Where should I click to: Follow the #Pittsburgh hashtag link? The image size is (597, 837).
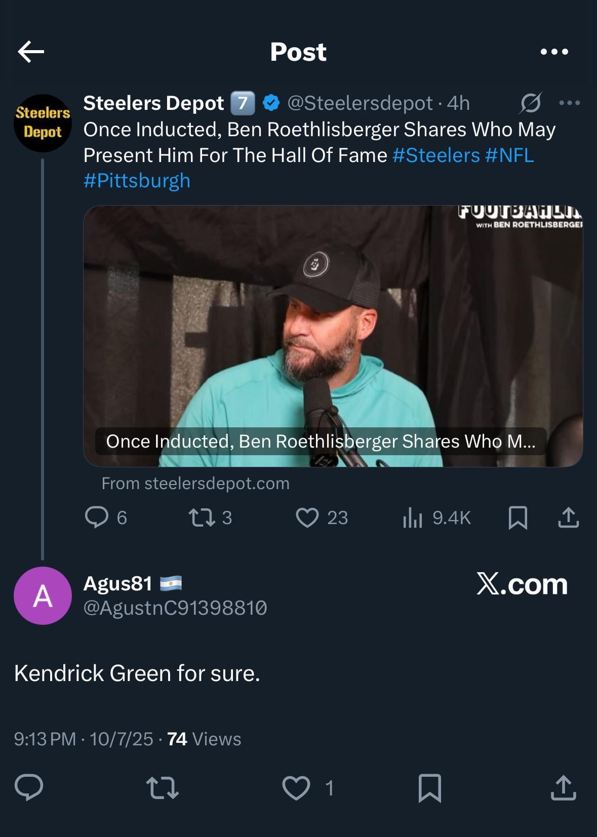click(137, 181)
